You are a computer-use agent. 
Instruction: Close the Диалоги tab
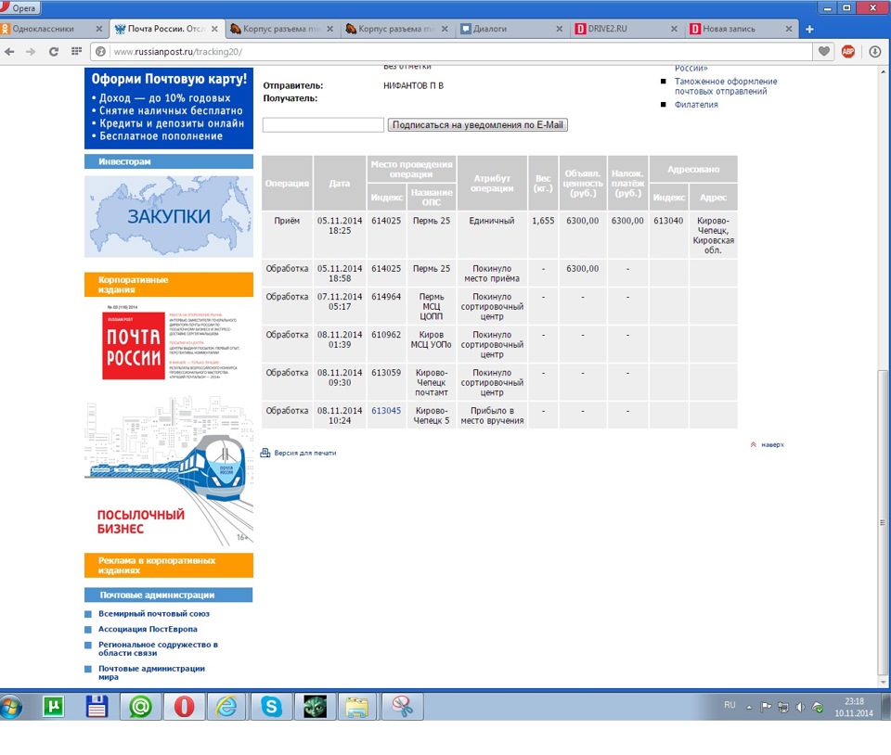point(559,29)
